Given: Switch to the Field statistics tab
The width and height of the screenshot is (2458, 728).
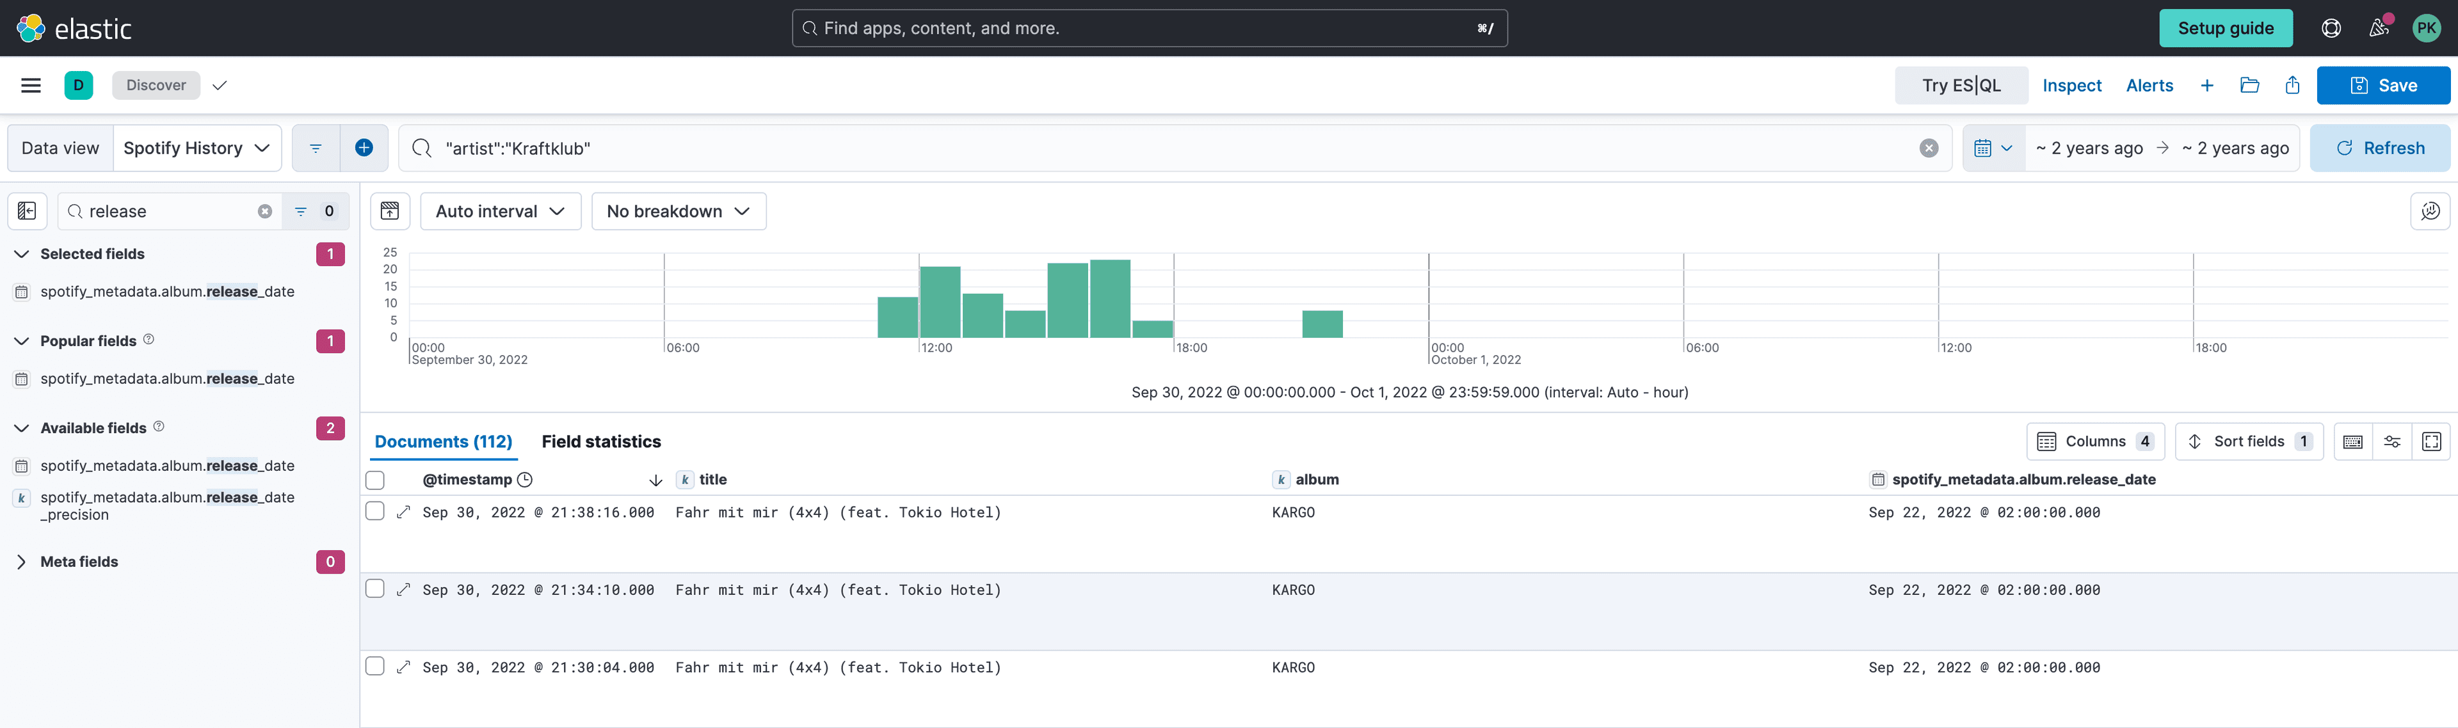Looking at the screenshot, I should pyautogui.click(x=600, y=441).
